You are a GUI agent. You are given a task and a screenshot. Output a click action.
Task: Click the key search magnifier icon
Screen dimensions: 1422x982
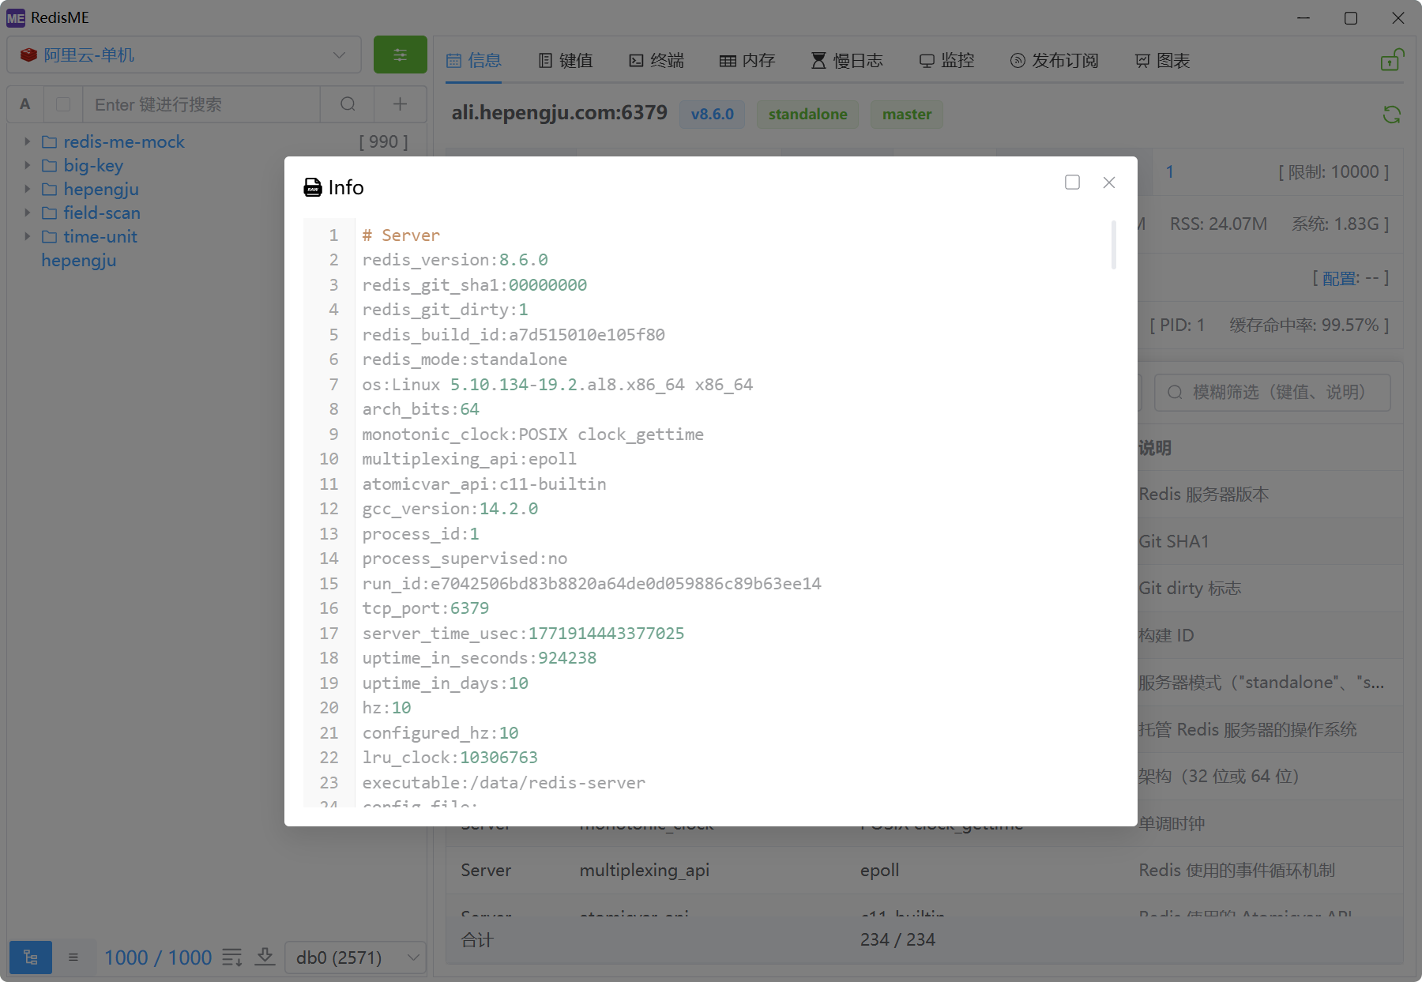[x=348, y=104]
